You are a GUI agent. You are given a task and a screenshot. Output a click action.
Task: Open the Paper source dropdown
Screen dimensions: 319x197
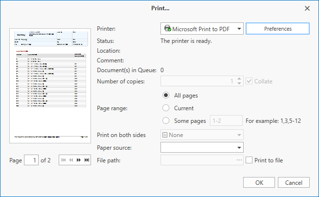[239, 147]
